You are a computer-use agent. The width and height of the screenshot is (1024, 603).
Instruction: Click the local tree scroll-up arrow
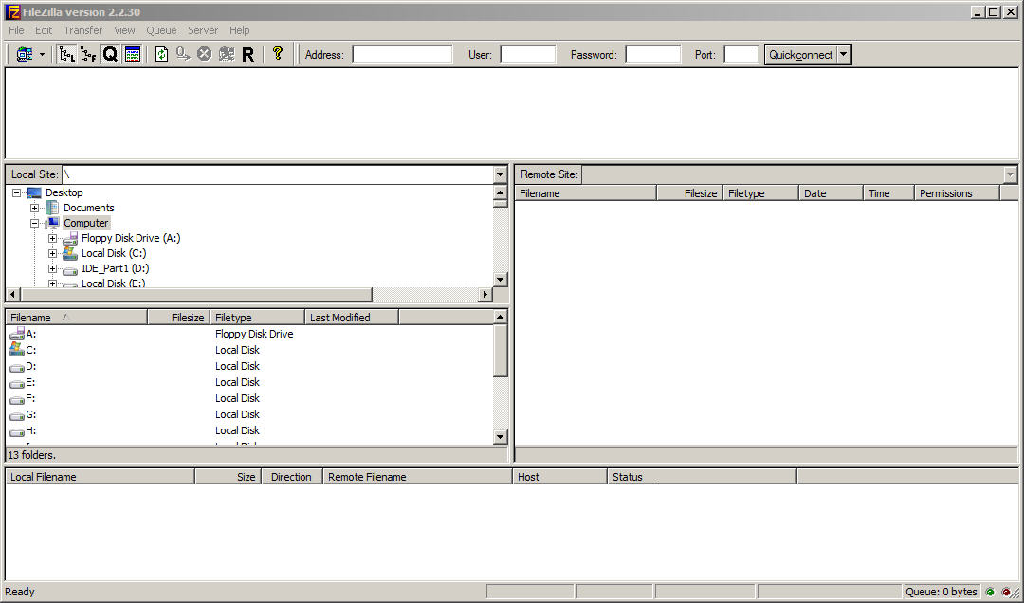pos(501,192)
